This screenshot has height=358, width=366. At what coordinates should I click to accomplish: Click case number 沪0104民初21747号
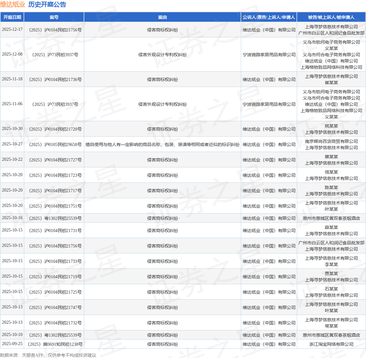click(55, 307)
